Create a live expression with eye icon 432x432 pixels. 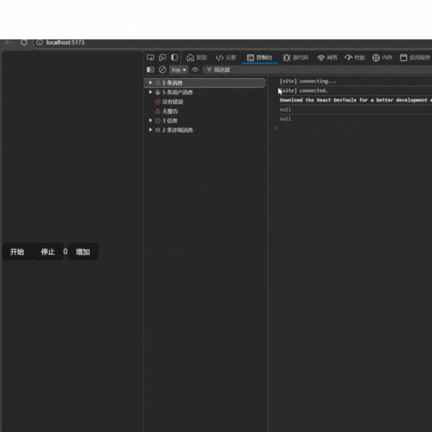(195, 70)
